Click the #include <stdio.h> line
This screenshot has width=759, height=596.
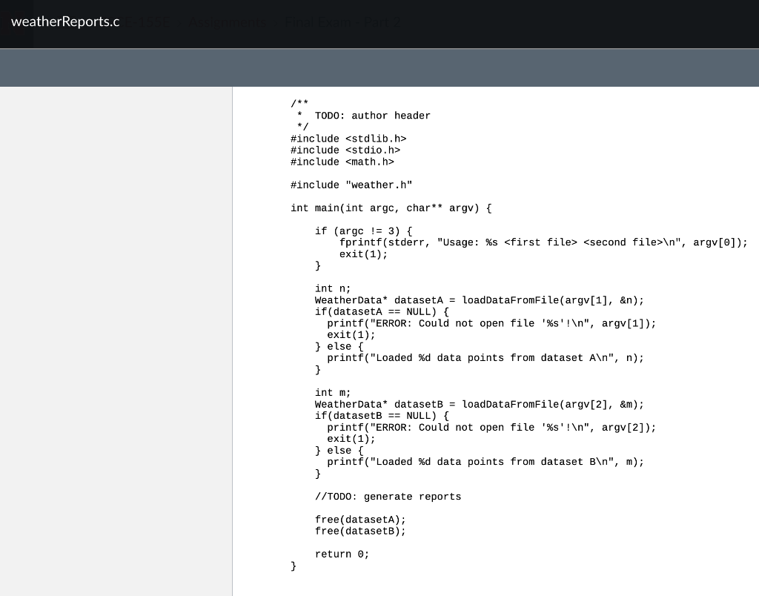345,150
